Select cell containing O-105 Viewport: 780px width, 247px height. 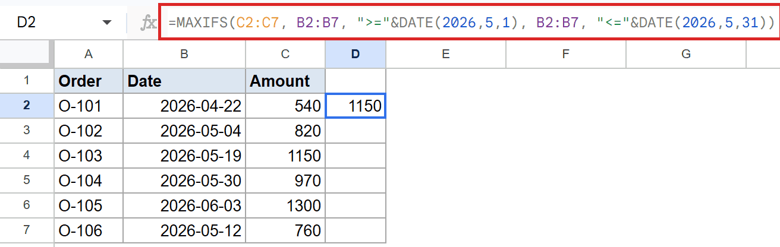89,205
